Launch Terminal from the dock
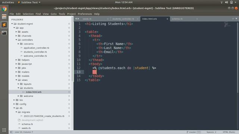This screenshot has height=134, width=239. pyautogui.click(x=4, y=33)
